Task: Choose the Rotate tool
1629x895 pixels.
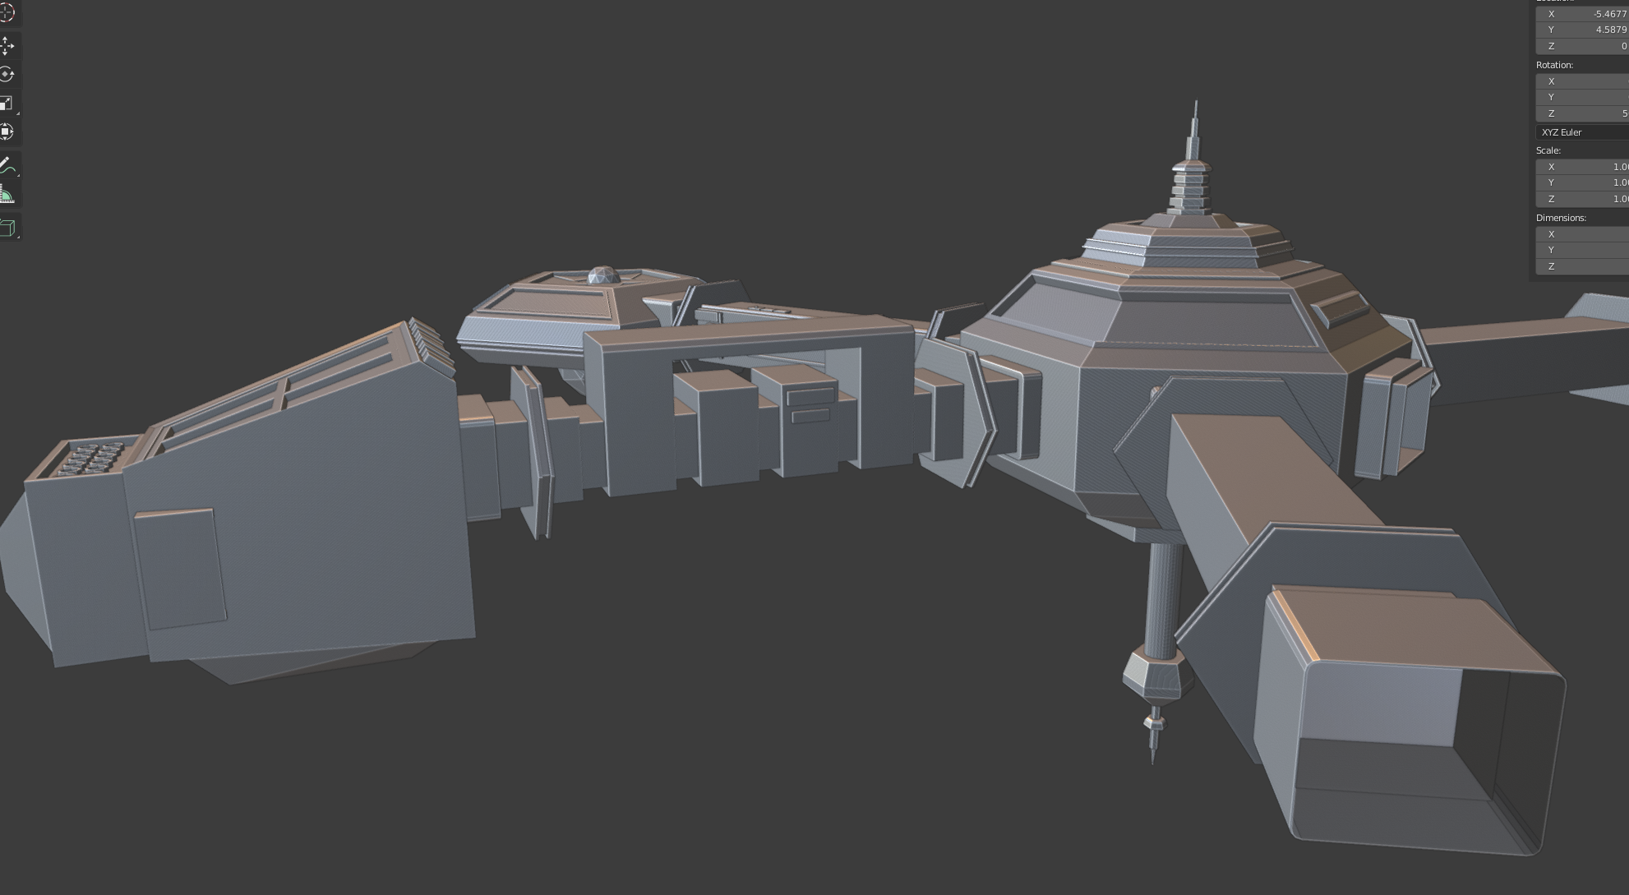Action: (7, 75)
